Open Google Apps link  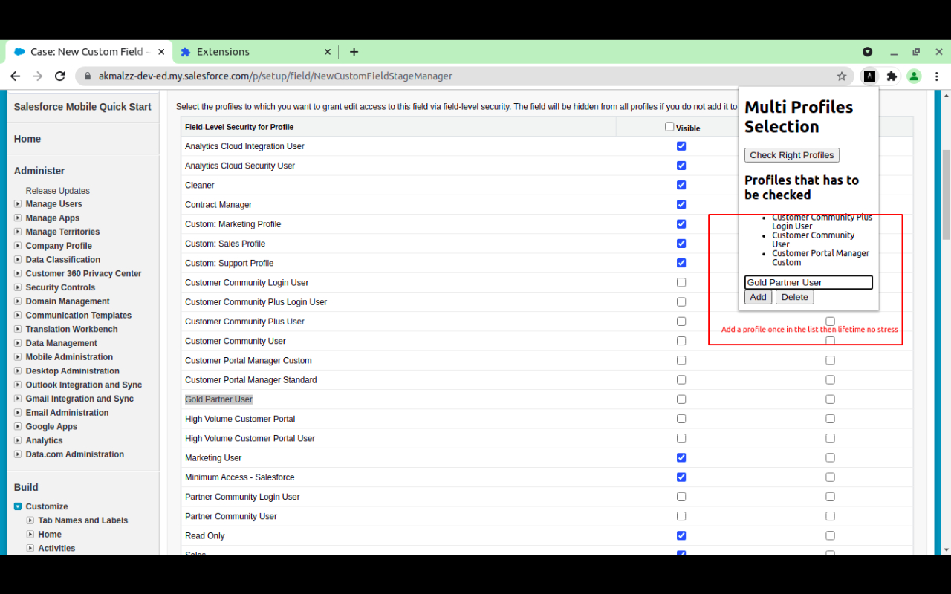(51, 427)
